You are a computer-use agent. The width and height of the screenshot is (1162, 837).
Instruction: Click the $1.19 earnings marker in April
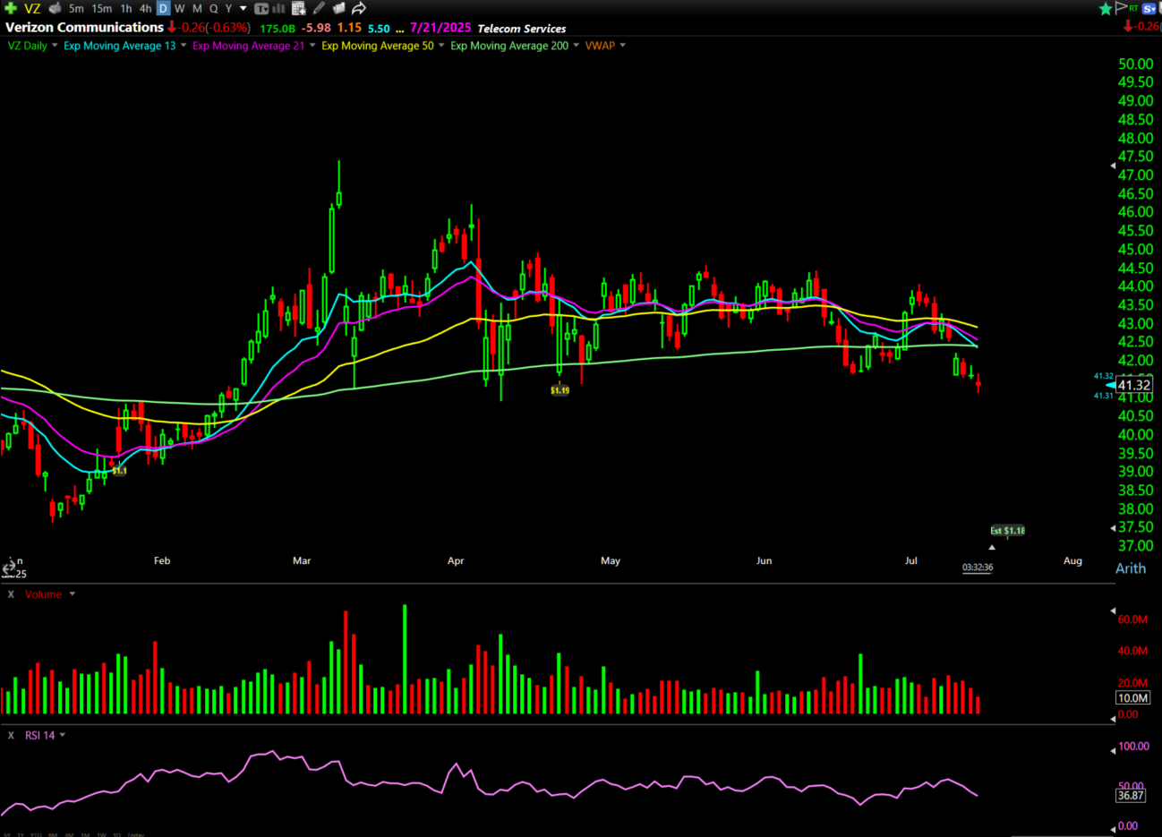click(x=560, y=390)
